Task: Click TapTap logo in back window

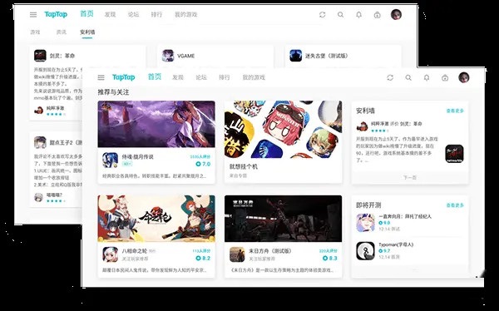Action: (x=56, y=15)
